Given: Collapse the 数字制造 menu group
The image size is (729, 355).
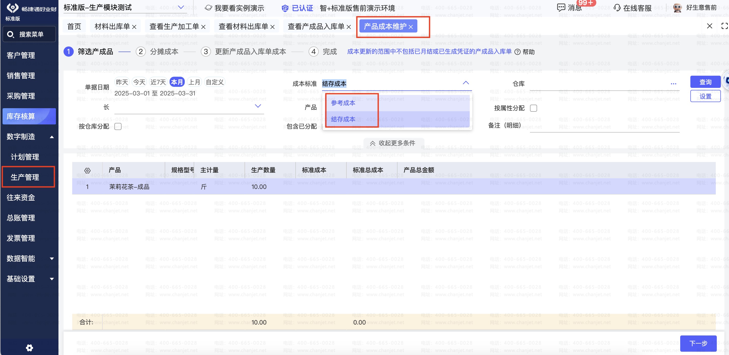Looking at the screenshot, I should pyautogui.click(x=52, y=137).
